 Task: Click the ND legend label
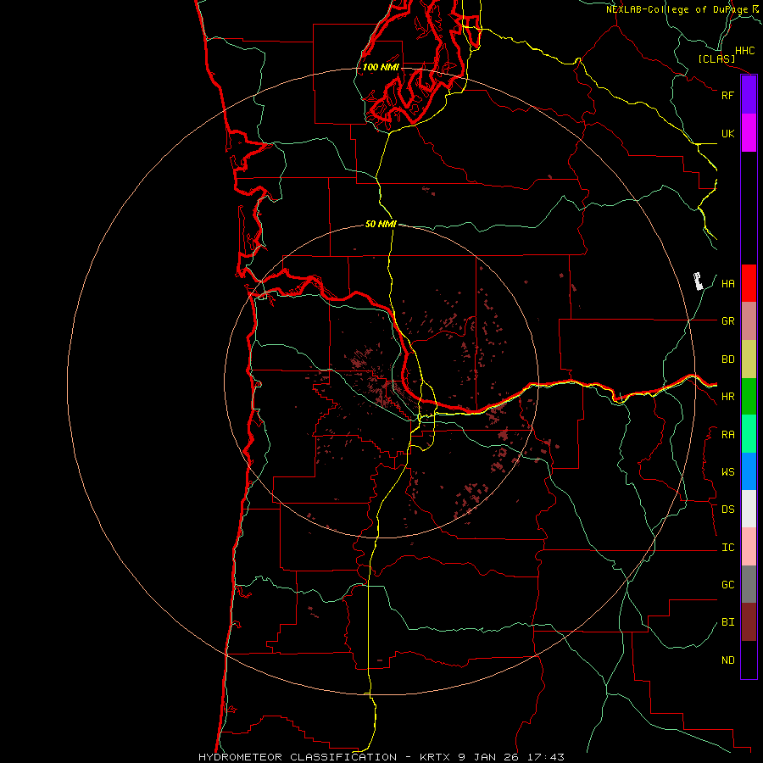tap(728, 660)
